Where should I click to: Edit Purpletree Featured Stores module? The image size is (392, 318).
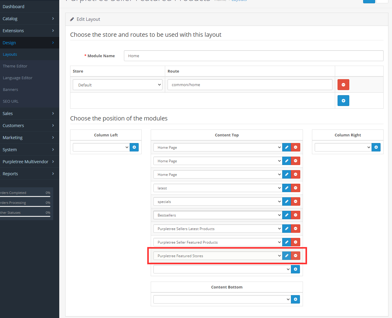click(x=287, y=256)
